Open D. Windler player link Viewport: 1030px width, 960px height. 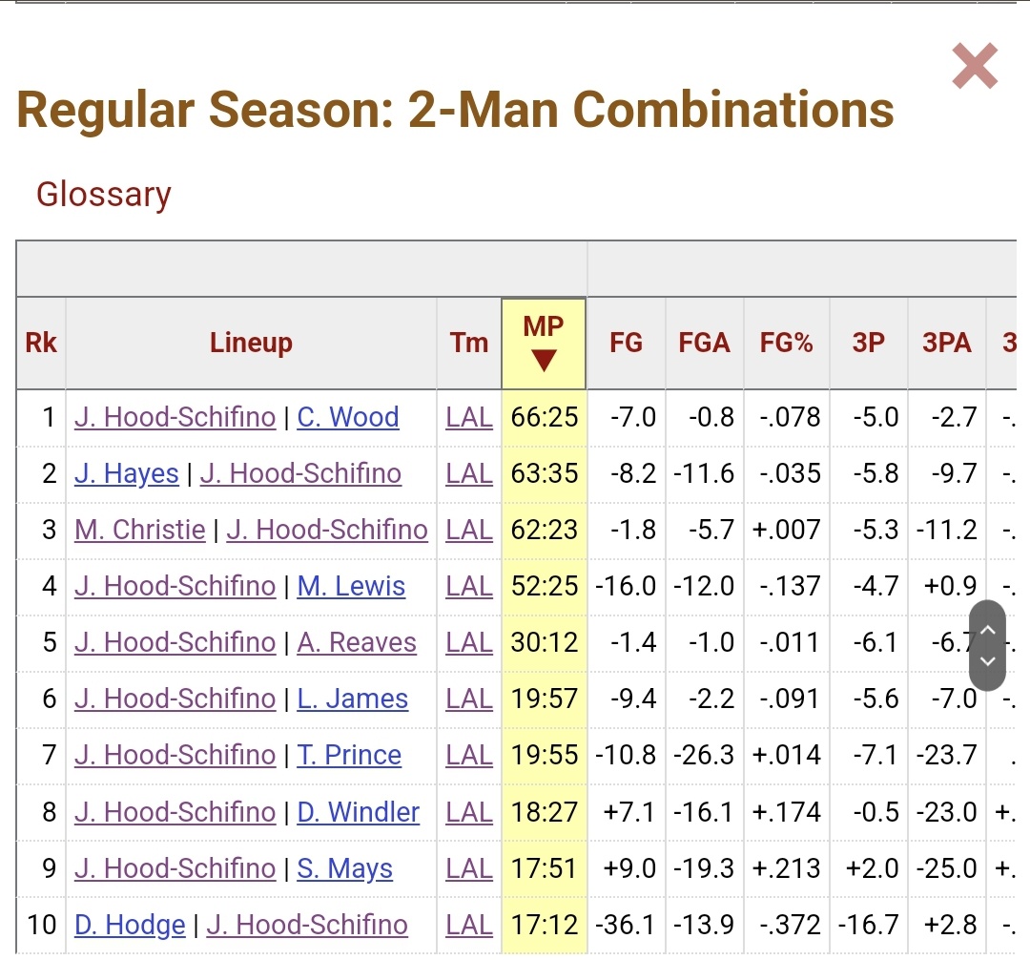(358, 812)
